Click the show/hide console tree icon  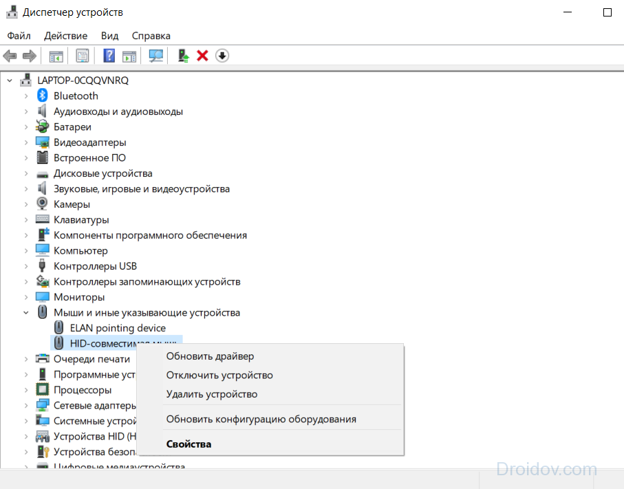pyautogui.click(x=56, y=56)
